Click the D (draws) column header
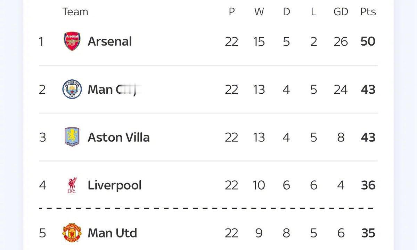The width and height of the screenshot is (417, 250). [286, 12]
